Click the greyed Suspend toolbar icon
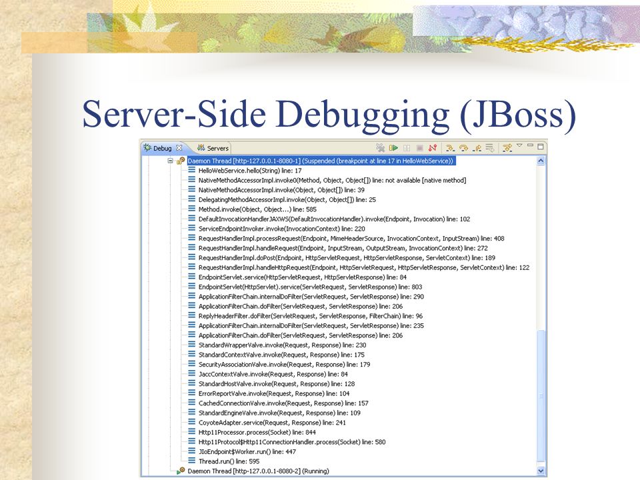This screenshot has height=480, width=640. pos(407,148)
